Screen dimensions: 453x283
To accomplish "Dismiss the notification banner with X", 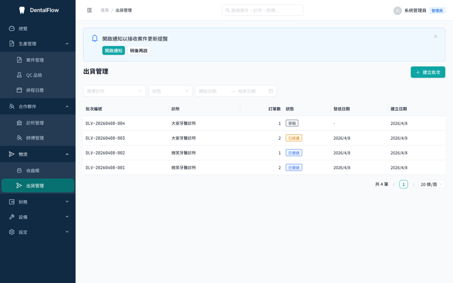I will pos(435,36).
